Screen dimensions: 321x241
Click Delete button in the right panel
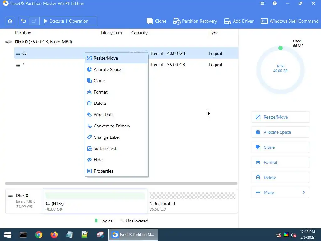pyautogui.click(x=281, y=178)
